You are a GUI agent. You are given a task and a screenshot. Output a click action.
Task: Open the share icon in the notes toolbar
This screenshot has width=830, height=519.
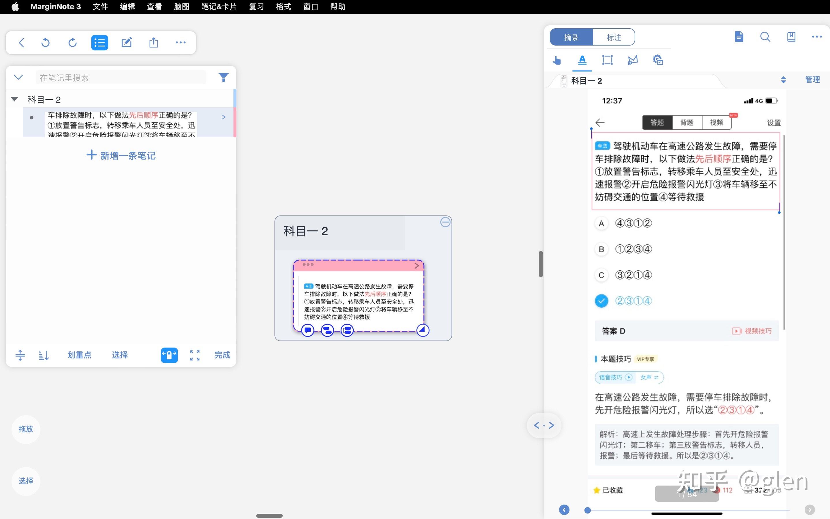[154, 42]
